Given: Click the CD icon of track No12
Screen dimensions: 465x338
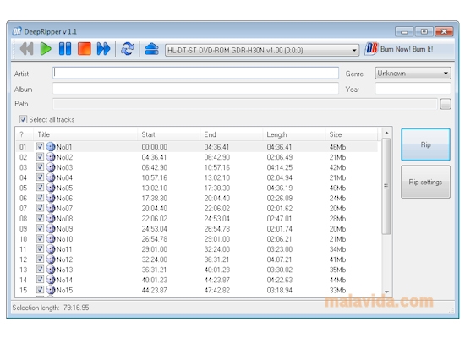Looking at the screenshot, I should tap(51, 259).
